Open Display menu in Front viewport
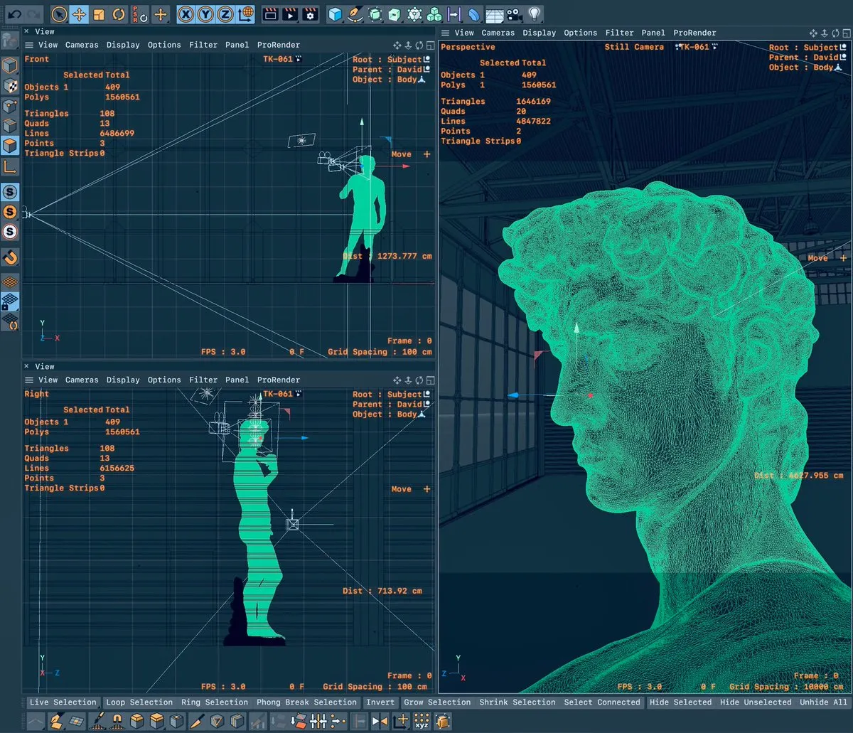Image resolution: width=853 pixels, height=733 pixels. tap(123, 45)
